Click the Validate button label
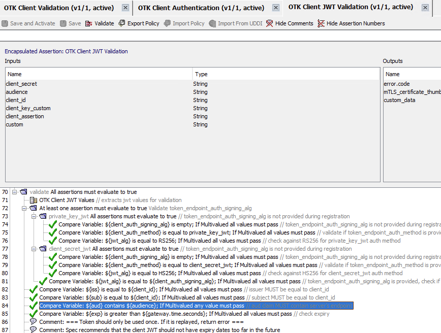This screenshot has height=333, width=441. coord(104,24)
